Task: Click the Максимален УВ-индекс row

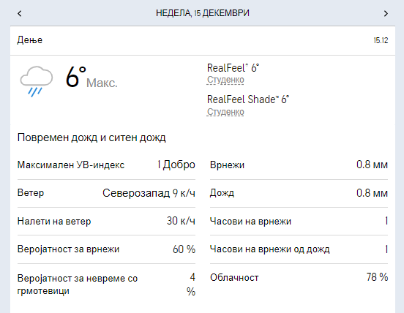Action: pos(106,165)
